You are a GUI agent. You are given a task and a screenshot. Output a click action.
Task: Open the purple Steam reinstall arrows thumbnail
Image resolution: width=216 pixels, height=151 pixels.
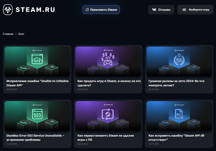pyautogui.click(x=108, y=116)
